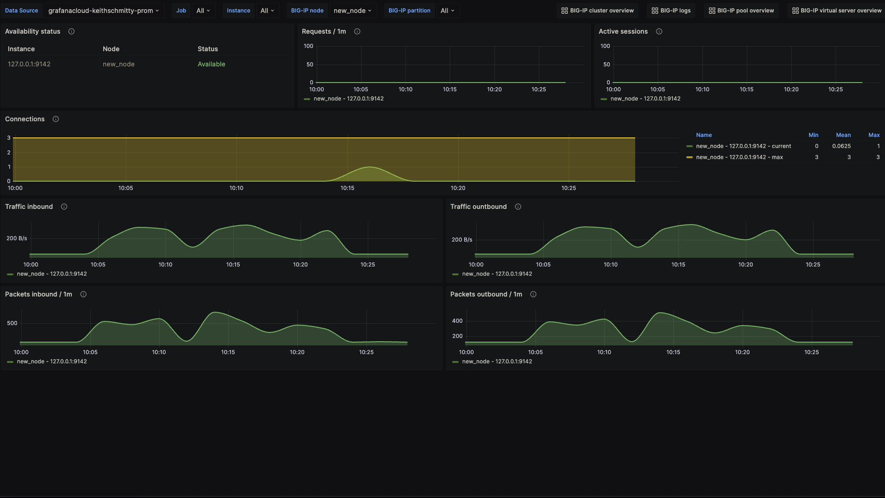Toggle the max connections series in the legend
This screenshot has height=498, width=885.
739,157
